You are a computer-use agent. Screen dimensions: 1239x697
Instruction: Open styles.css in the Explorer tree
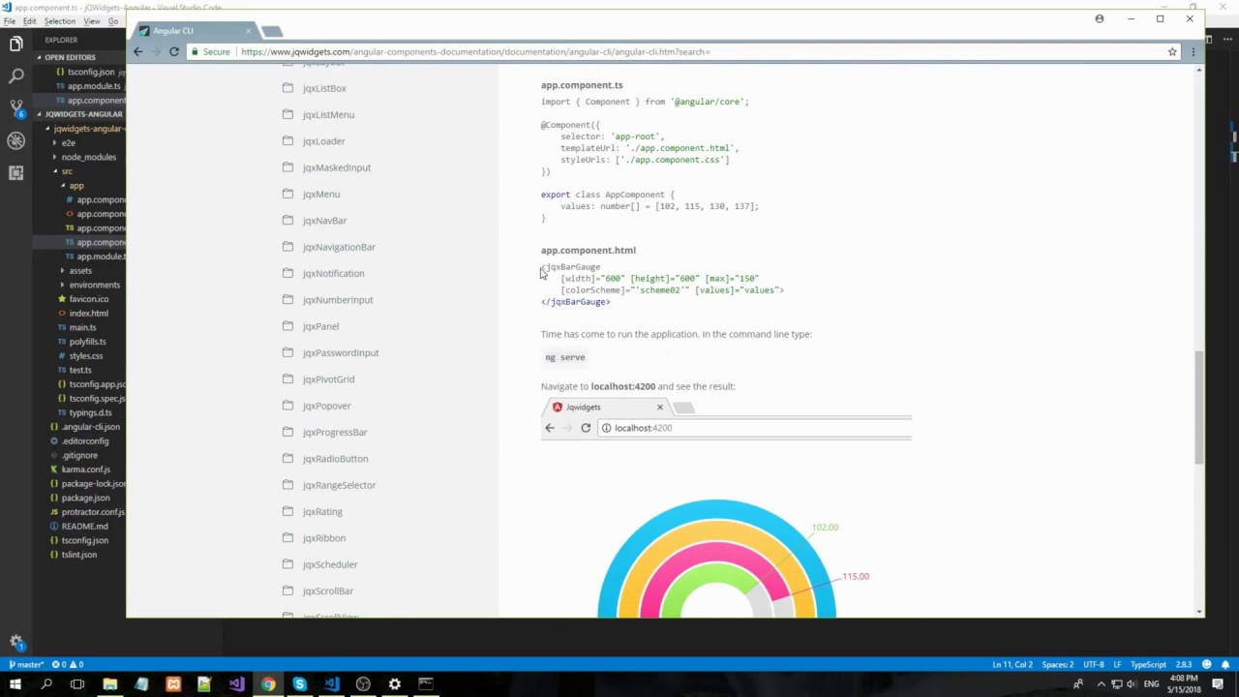click(85, 355)
